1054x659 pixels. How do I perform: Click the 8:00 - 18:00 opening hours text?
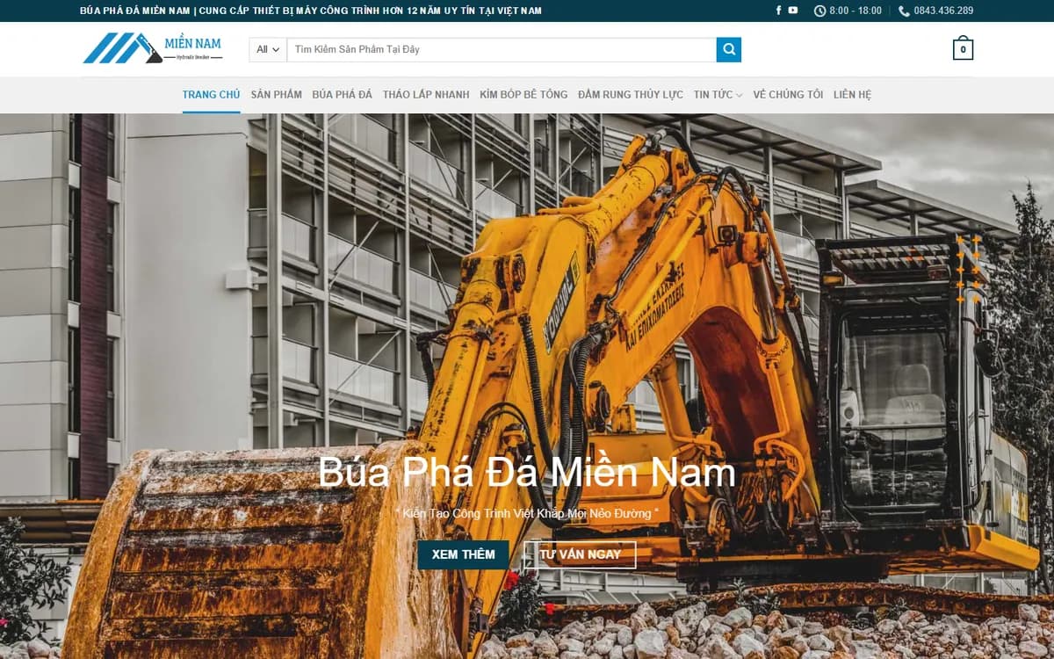(x=855, y=11)
